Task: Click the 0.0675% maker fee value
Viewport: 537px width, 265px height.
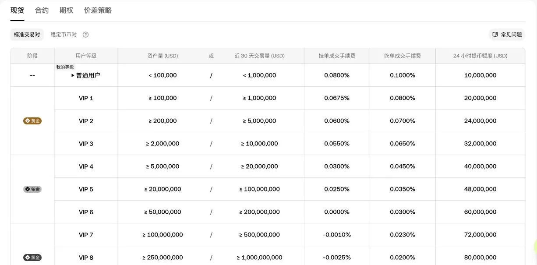Action: (337, 98)
